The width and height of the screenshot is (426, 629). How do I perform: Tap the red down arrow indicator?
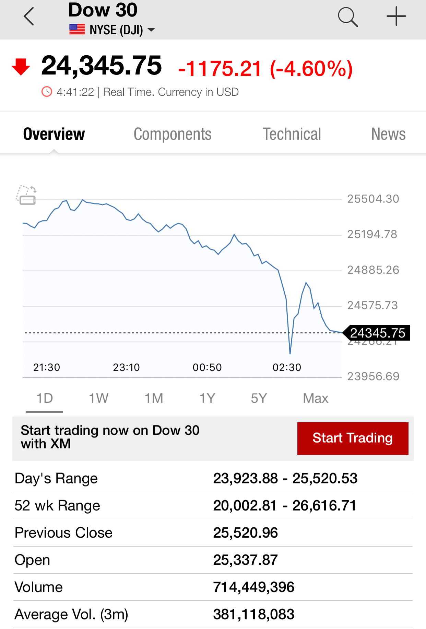21,67
